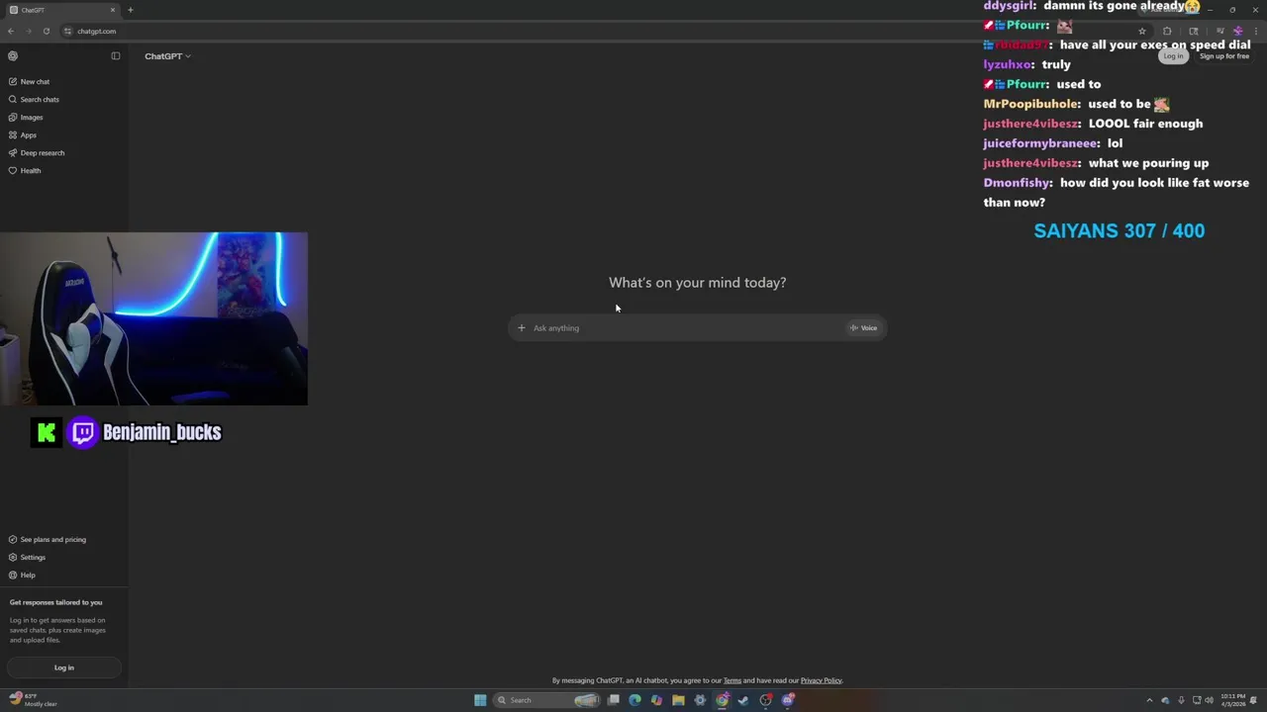Close the ChatGPT browser tab
This screenshot has width=1267, height=712.
click(113, 10)
